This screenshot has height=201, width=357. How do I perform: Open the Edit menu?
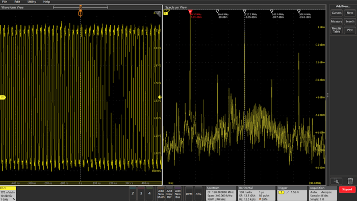[x=17, y=2]
